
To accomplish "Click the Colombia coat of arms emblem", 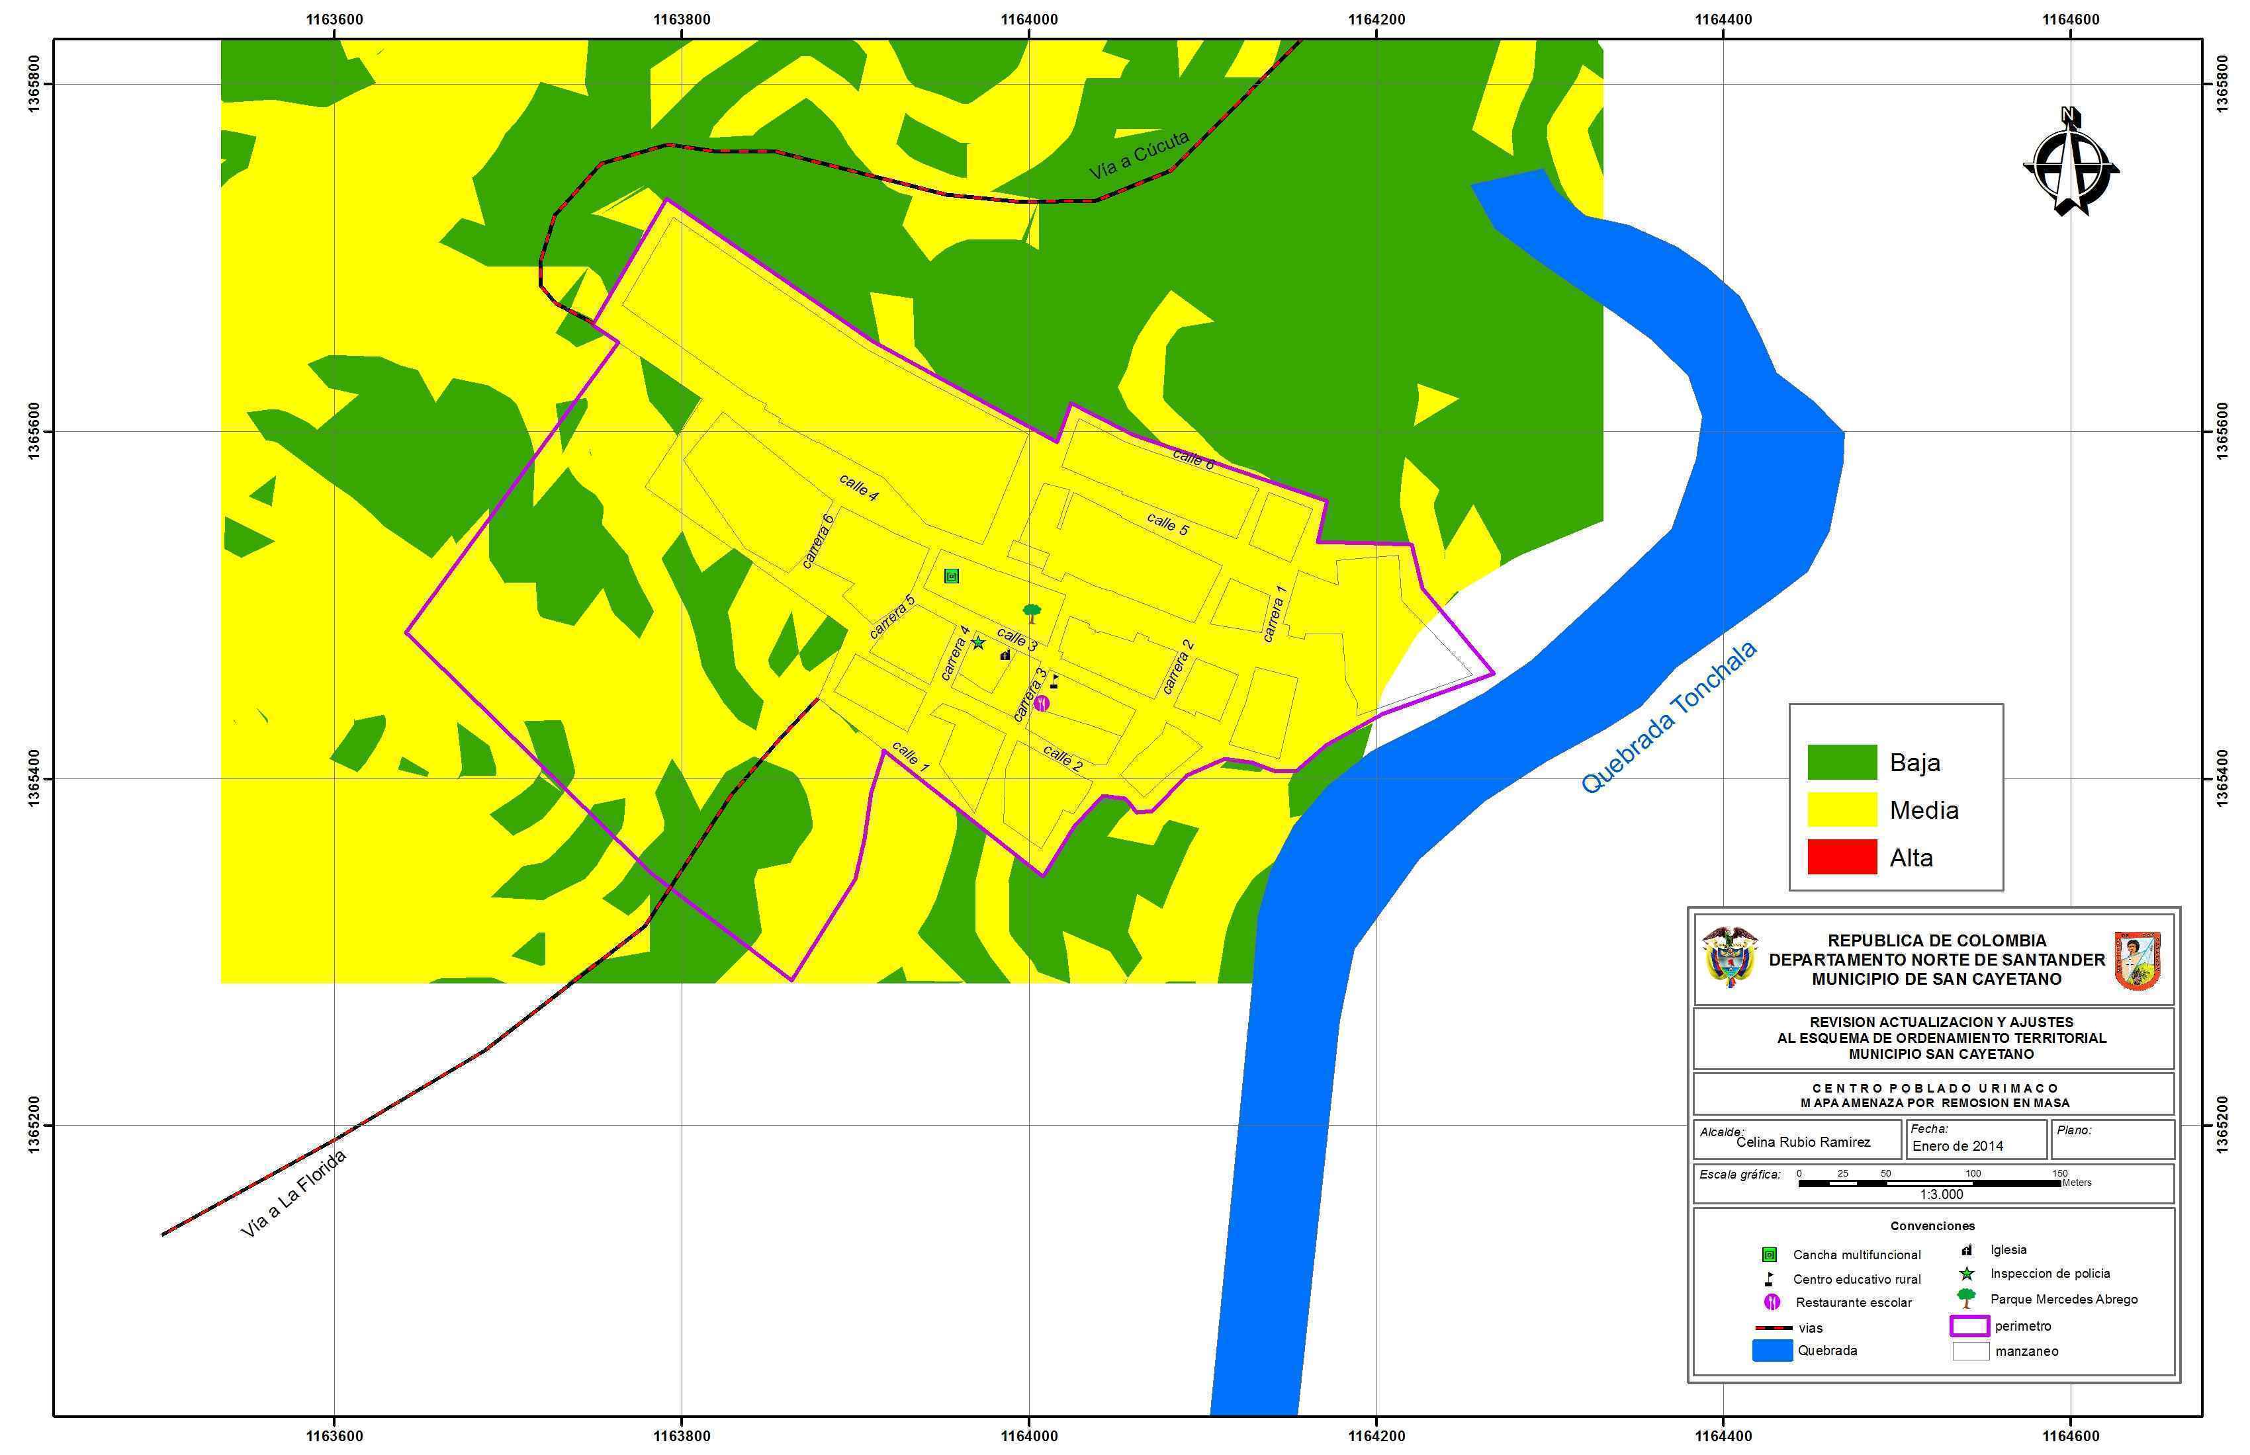I will click(1730, 957).
